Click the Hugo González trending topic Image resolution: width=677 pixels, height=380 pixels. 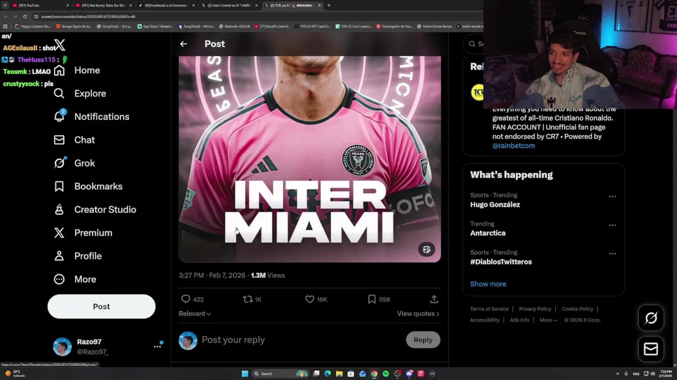[495, 205]
